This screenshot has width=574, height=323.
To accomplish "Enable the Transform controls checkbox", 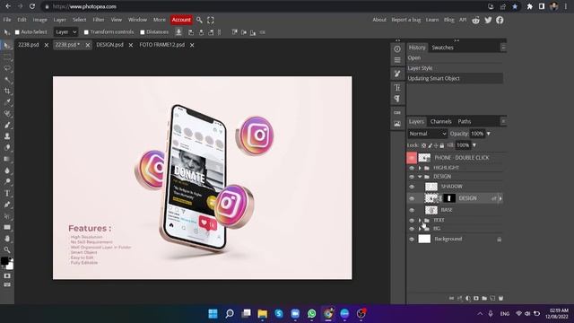I will (86, 32).
